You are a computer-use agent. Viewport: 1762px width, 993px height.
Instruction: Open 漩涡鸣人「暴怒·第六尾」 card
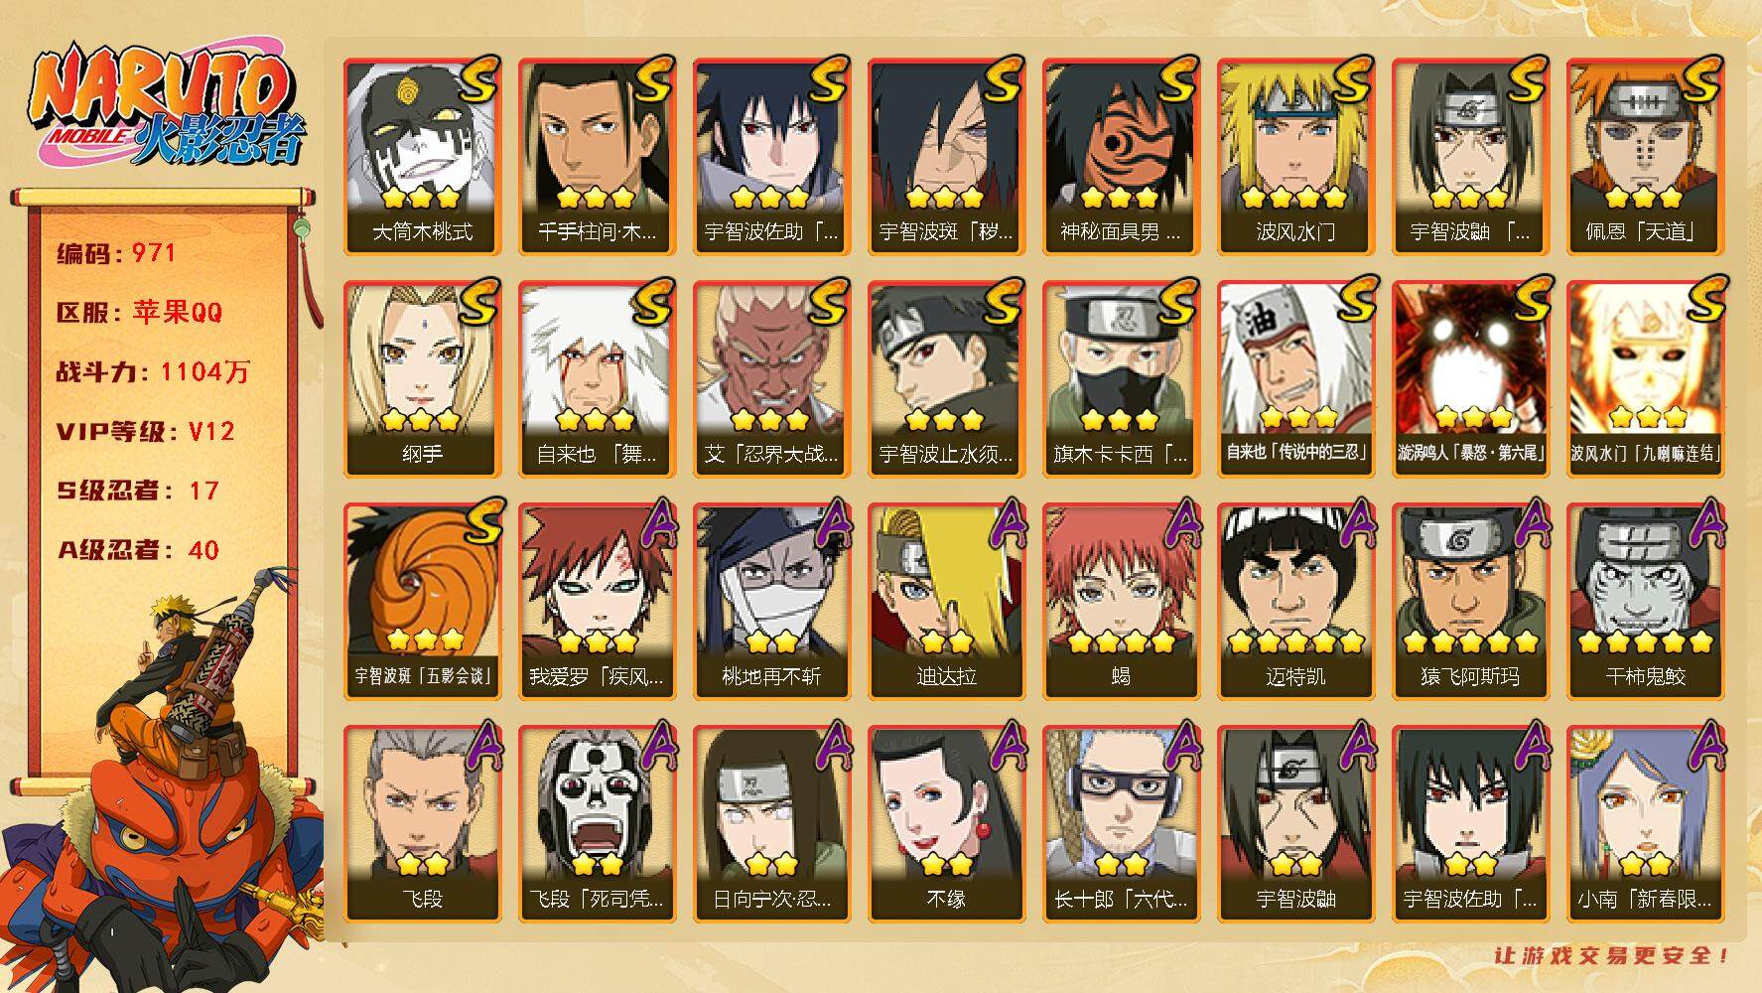pyautogui.click(x=1471, y=378)
